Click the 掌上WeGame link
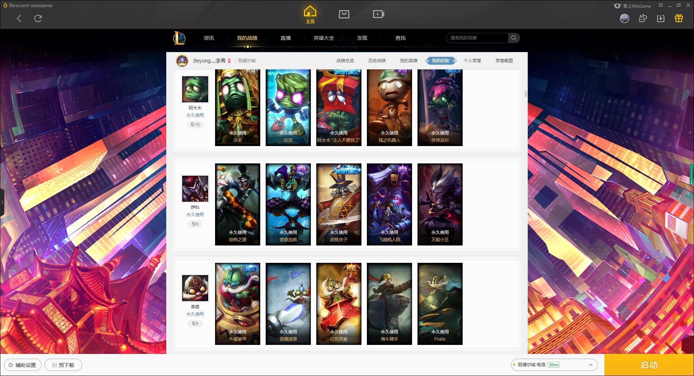This screenshot has height=376, width=694. [632, 6]
